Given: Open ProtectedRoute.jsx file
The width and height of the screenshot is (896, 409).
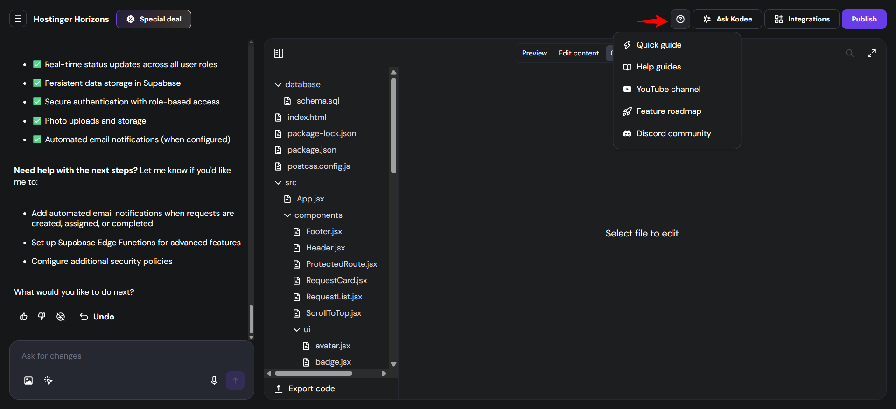Looking at the screenshot, I should click(341, 264).
